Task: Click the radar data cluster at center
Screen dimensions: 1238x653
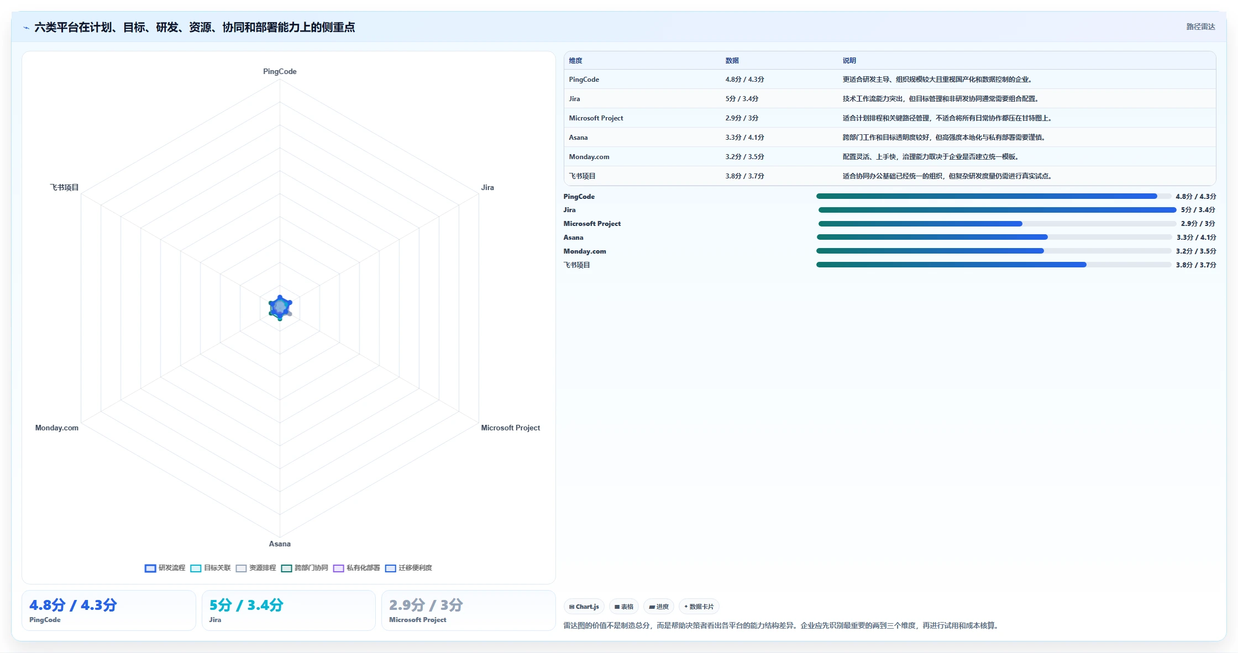Action: tap(280, 308)
